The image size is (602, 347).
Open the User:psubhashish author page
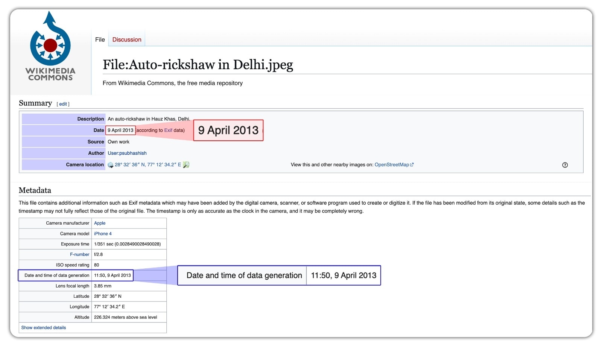point(127,153)
